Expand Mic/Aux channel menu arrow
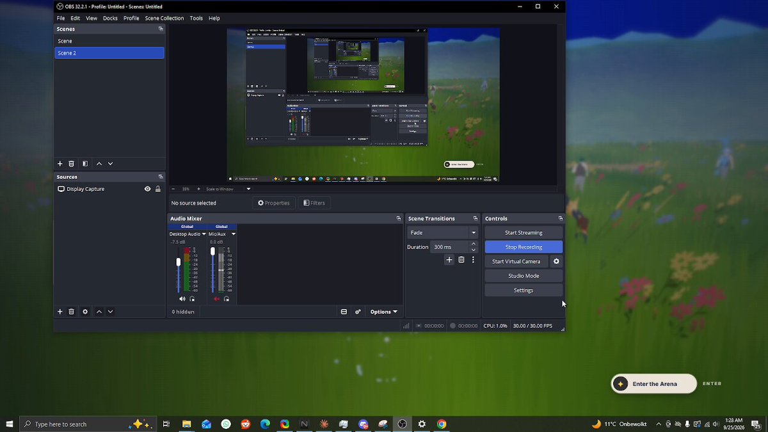 [234, 234]
